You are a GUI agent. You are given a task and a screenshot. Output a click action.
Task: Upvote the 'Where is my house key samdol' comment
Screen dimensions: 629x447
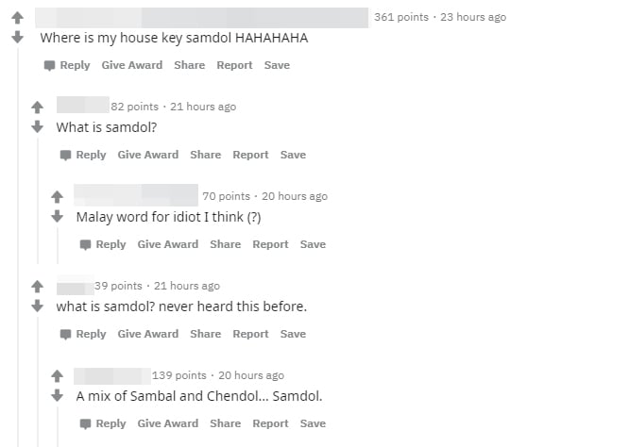pyautogui.click(x=16, y=17)
